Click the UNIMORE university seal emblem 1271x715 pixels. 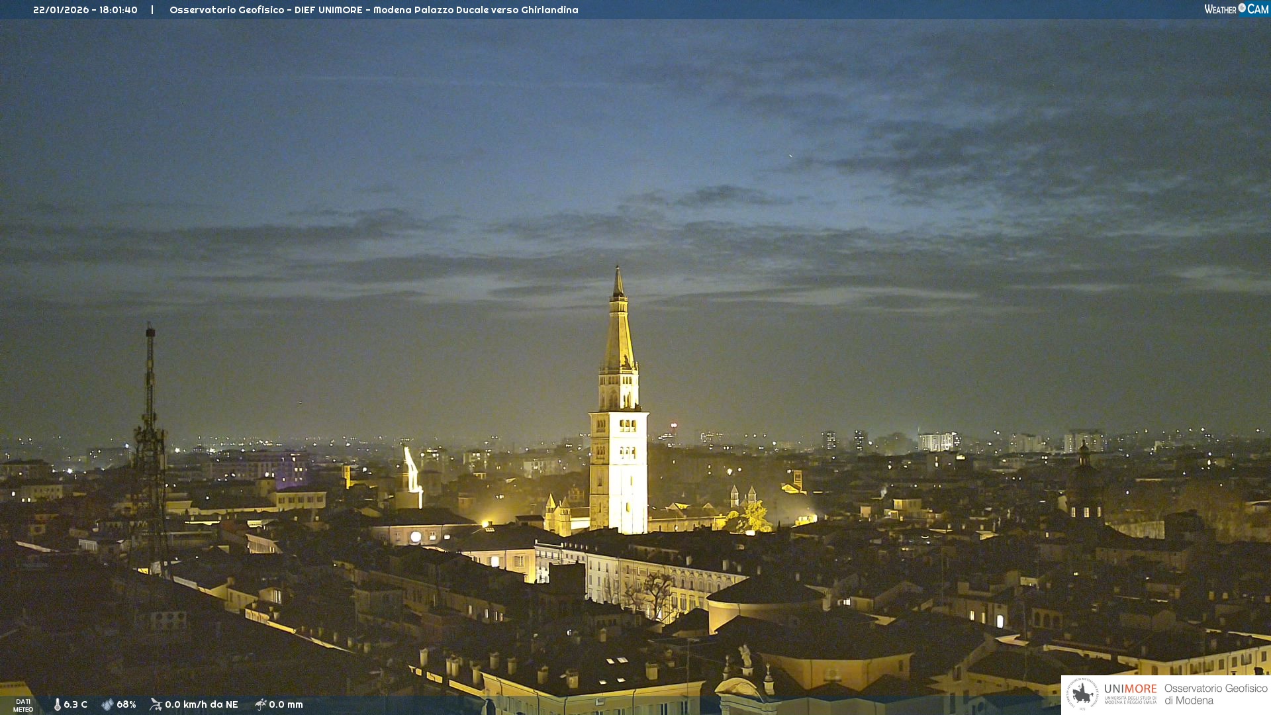(x=1082, y=694)
